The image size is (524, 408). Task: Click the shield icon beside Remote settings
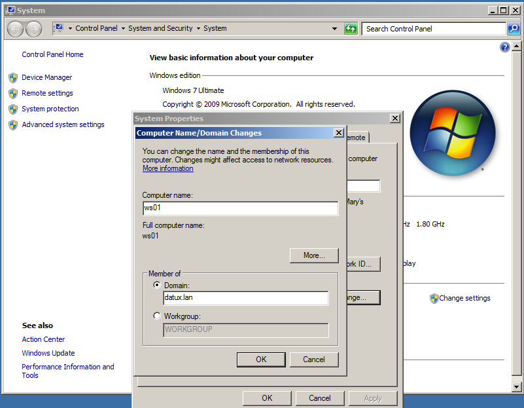point(13,94)
